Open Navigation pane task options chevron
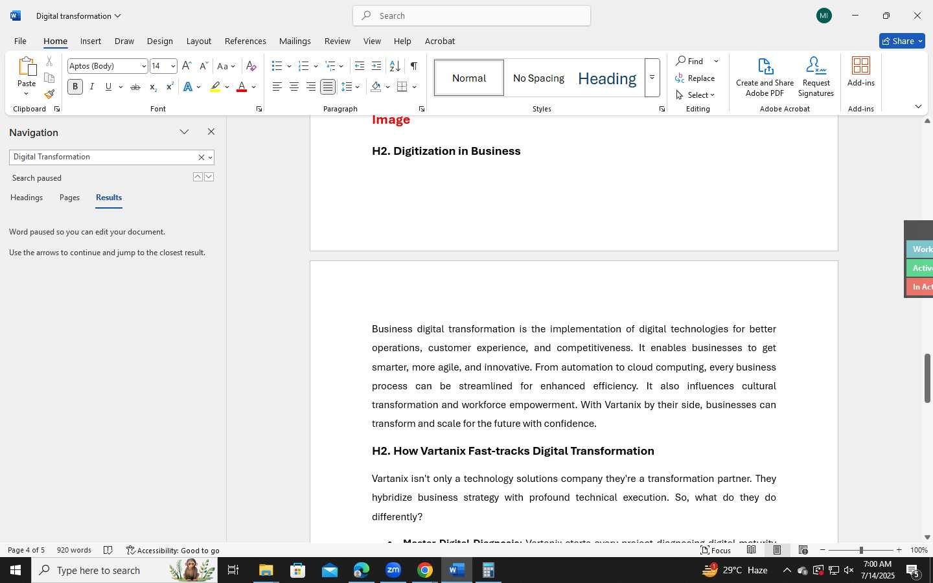 tap(184, 132)
